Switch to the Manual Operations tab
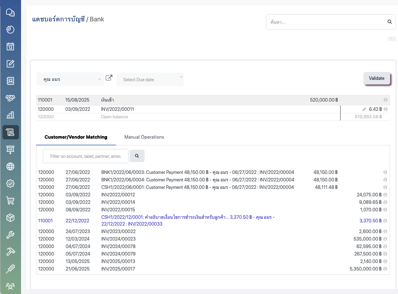The width and height of the screenshot is (398, 294). tap(144, 137)
